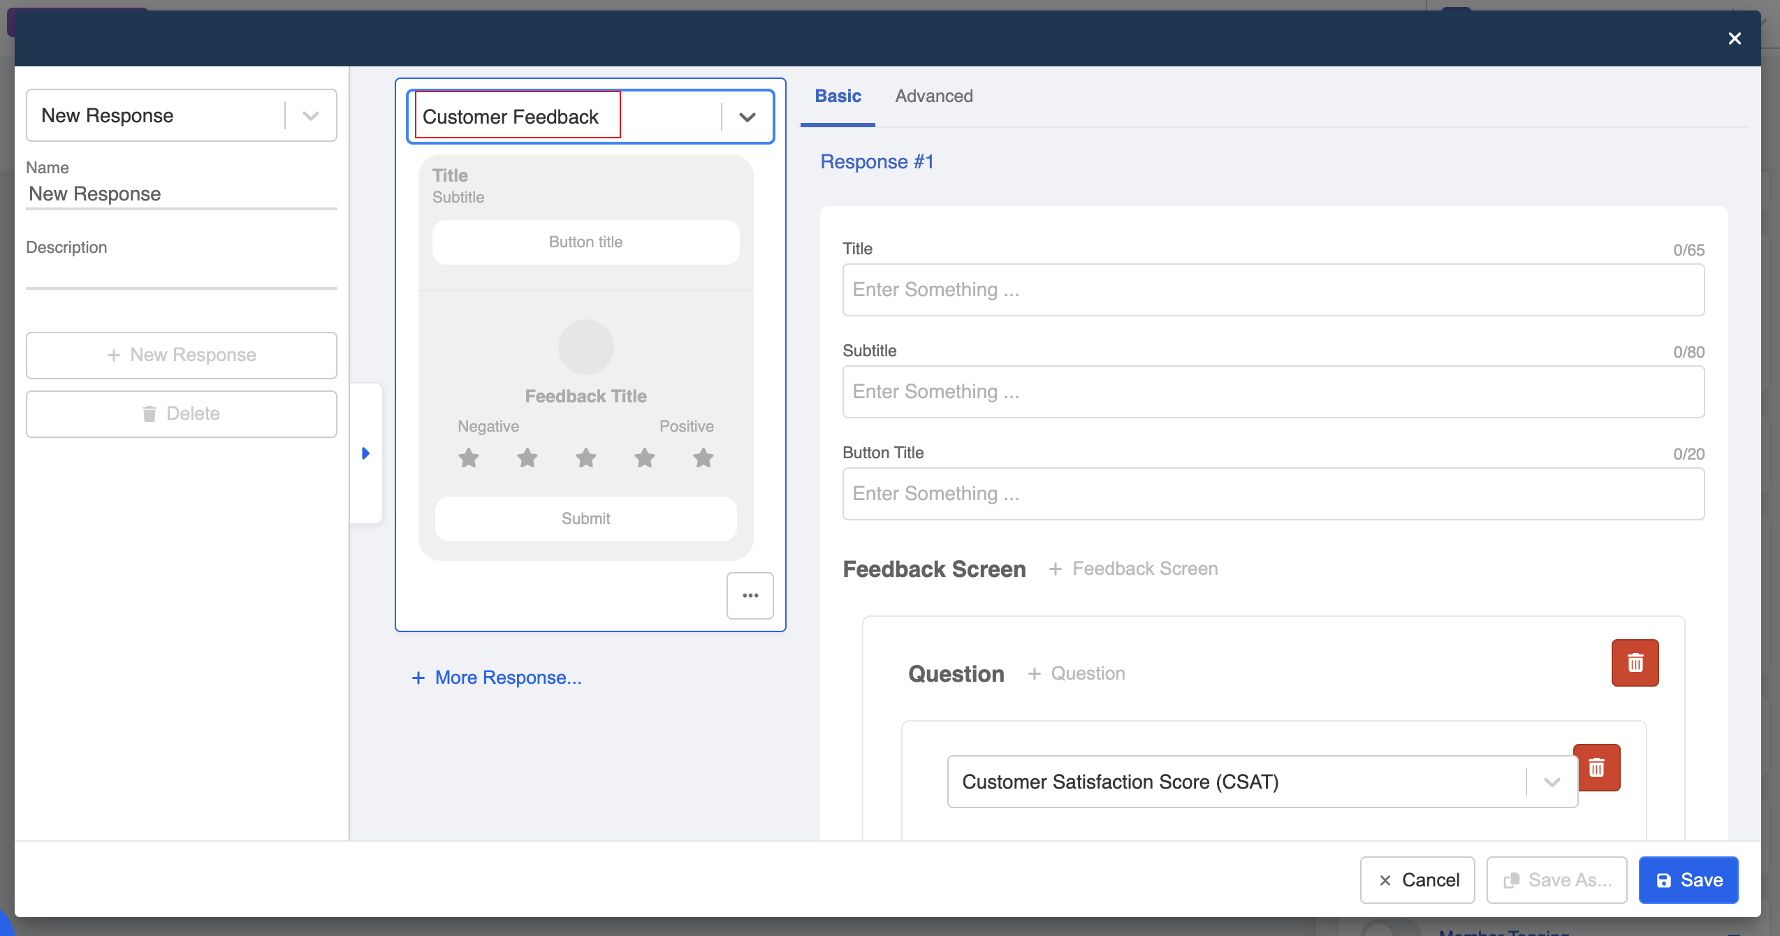1780x936 pixels.
Task: Add a new Feedback Screen
Action: [x=1134, y=569]
